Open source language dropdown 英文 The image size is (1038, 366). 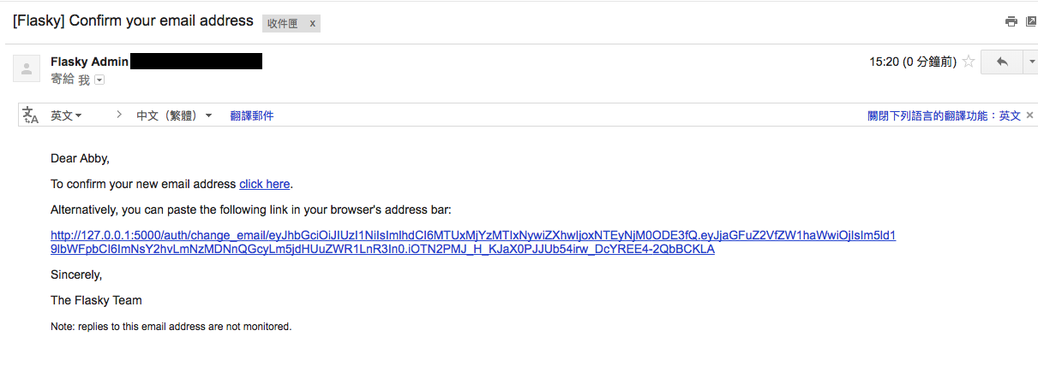point(66,115)
